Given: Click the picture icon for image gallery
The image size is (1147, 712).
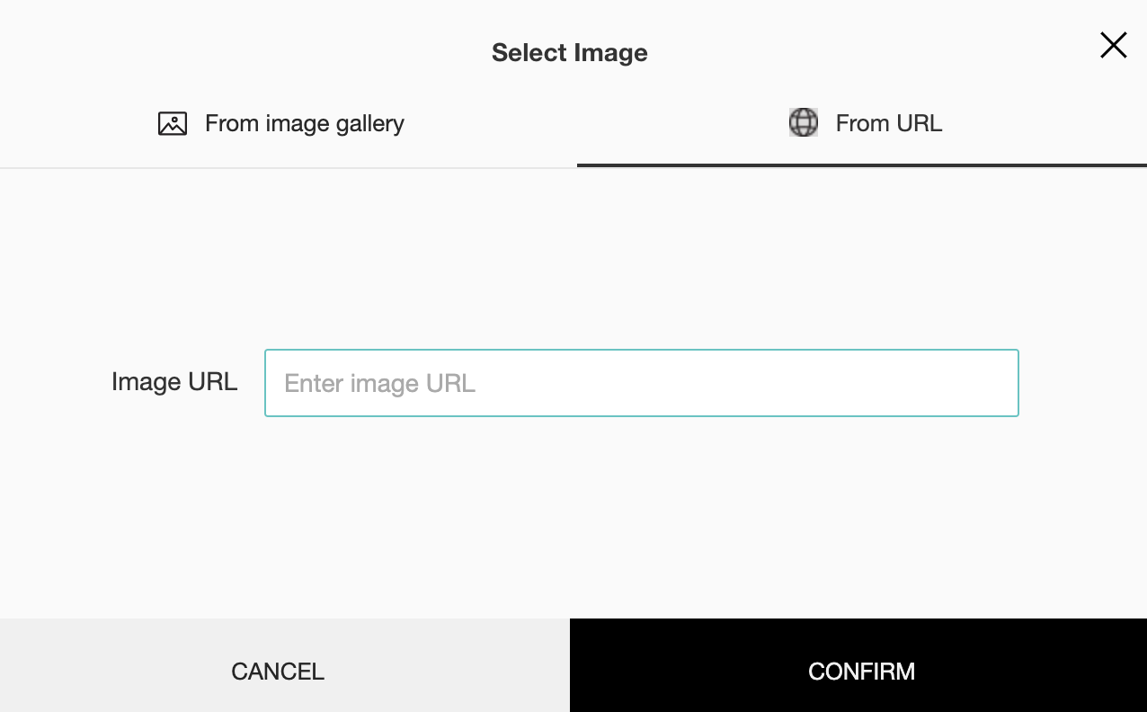Looking at the screenshot, I should coord(173,123).
